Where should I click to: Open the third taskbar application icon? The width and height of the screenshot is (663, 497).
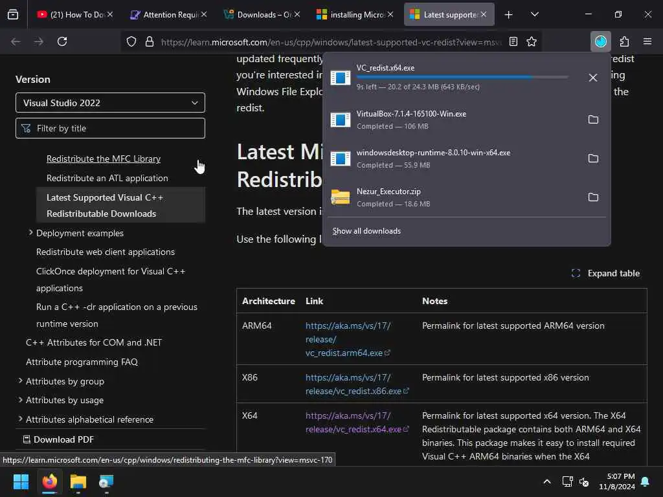point(106,481)
